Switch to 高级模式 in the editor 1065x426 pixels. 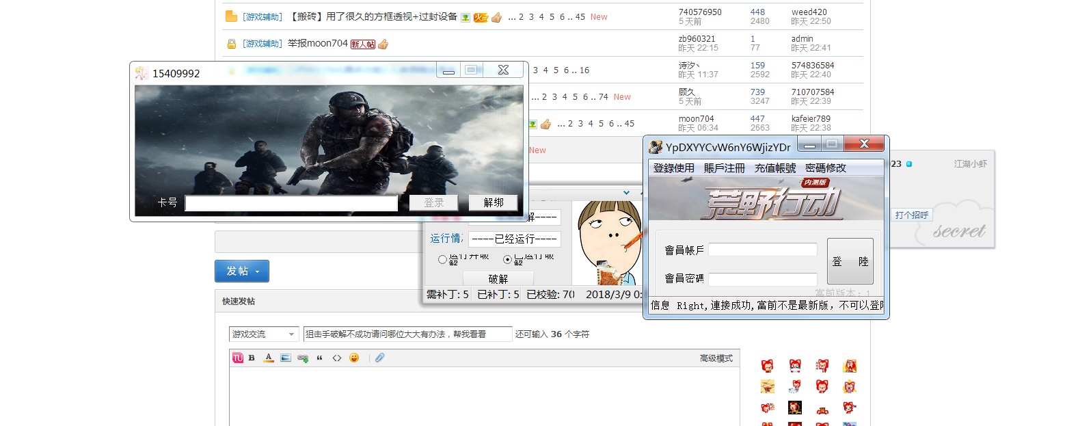pyautogui.click(x=716, y=358)
